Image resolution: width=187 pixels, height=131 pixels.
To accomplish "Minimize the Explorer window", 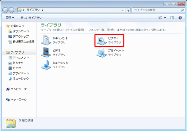I will (167, 4).
